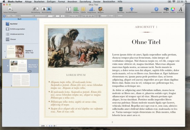Viewport: 190px width, 130px height.
Task: Open the Diagramme chart menu
Action: 91,9
